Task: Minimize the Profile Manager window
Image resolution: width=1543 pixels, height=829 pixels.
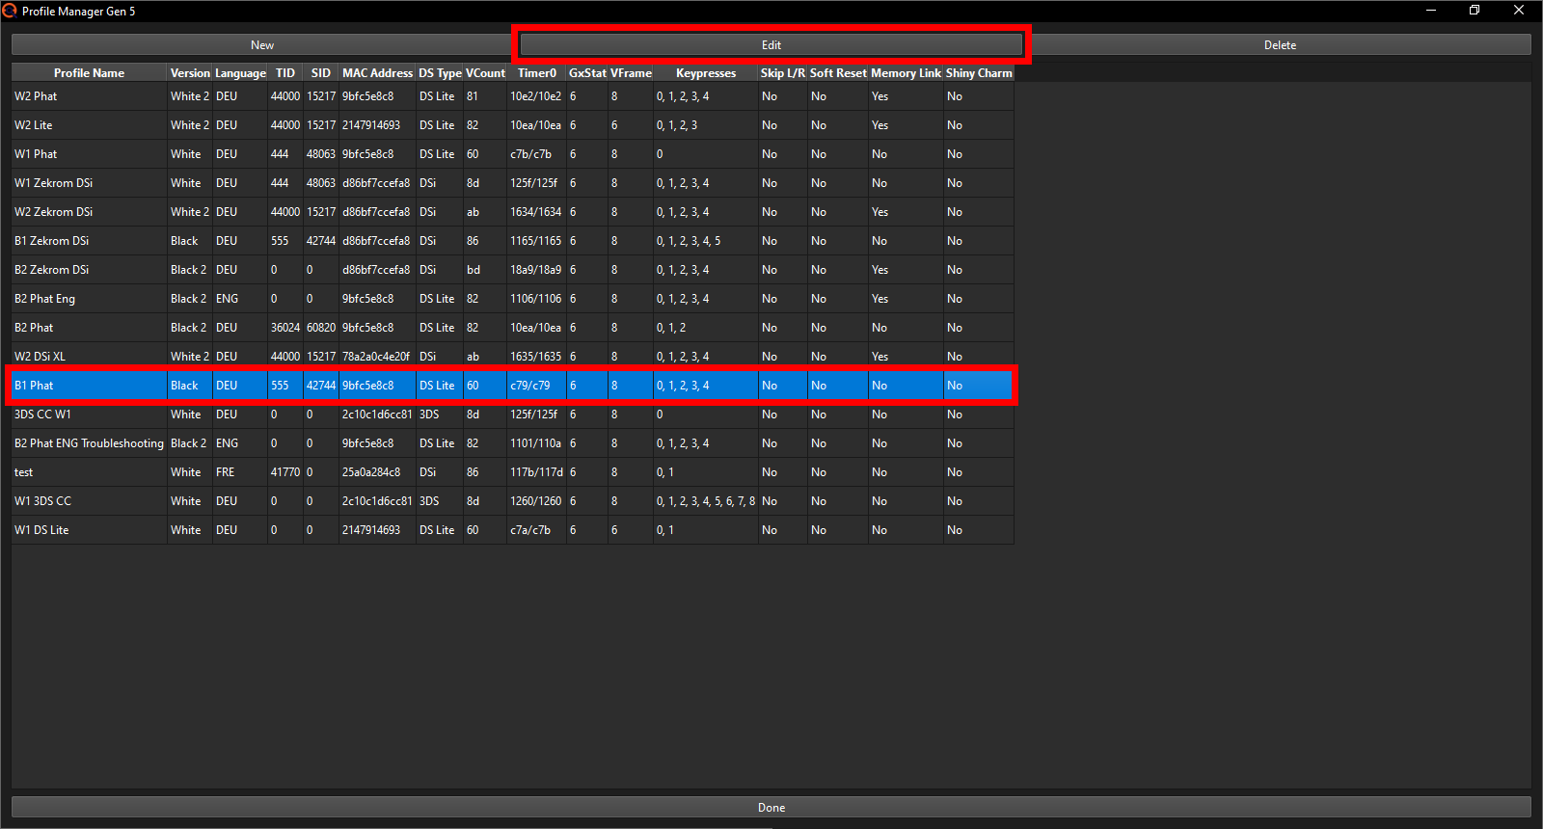Action: [1431, 11]
